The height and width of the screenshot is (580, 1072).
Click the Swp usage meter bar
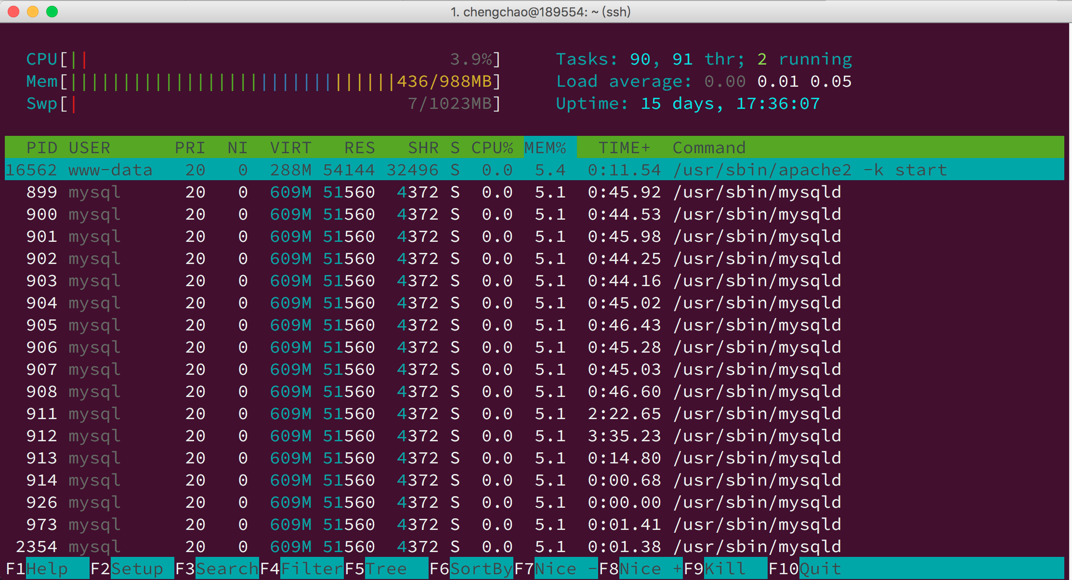coord(263,104)
